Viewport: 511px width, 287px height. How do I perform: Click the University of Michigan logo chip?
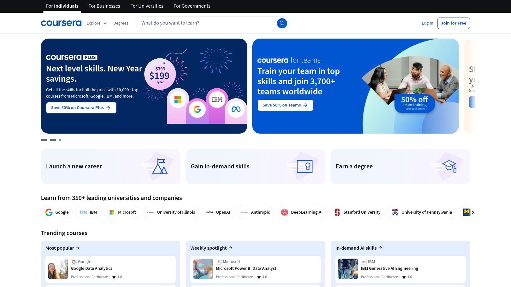coord(467,212)
